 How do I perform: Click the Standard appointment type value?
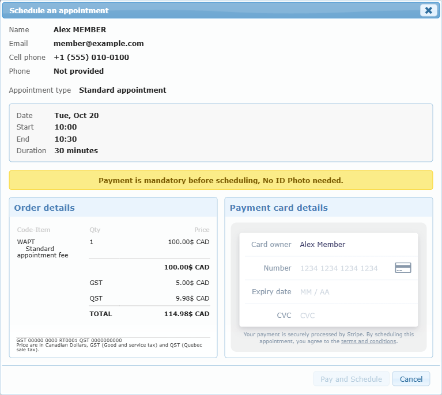click(x=123, y=90)
